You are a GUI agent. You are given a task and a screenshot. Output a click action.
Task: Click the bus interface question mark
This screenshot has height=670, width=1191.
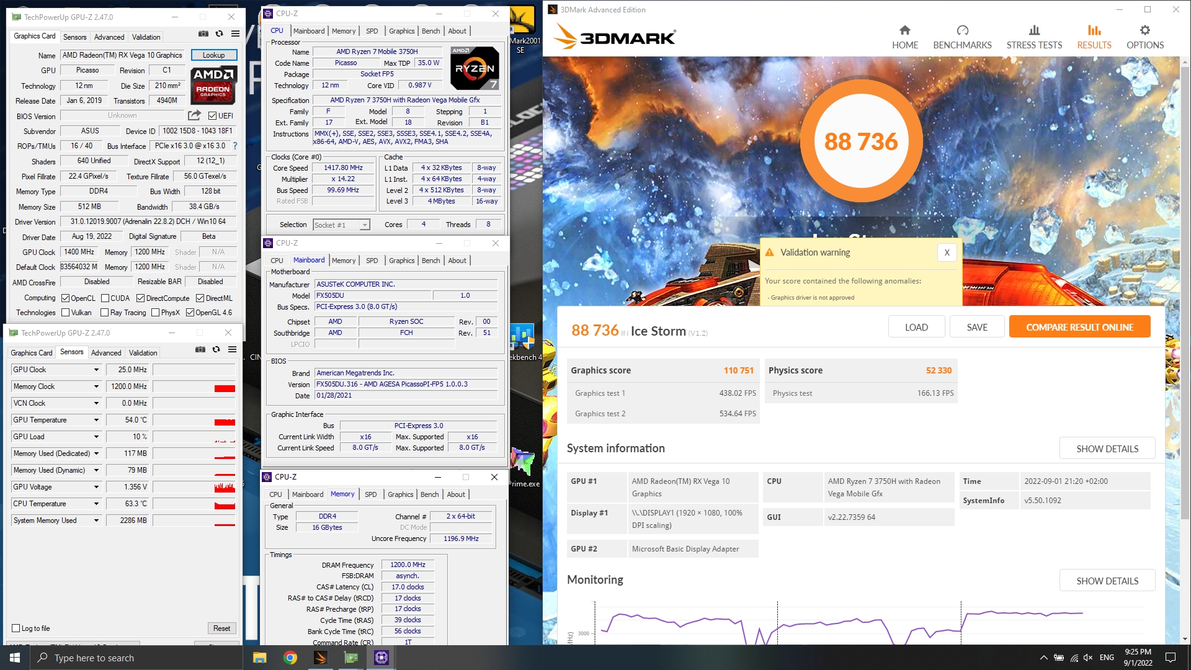click(235, 146)
